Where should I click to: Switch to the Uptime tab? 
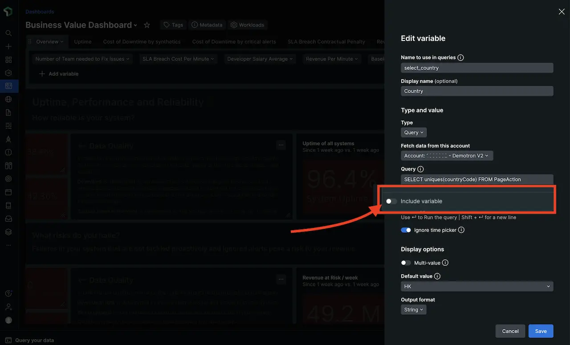82,41
